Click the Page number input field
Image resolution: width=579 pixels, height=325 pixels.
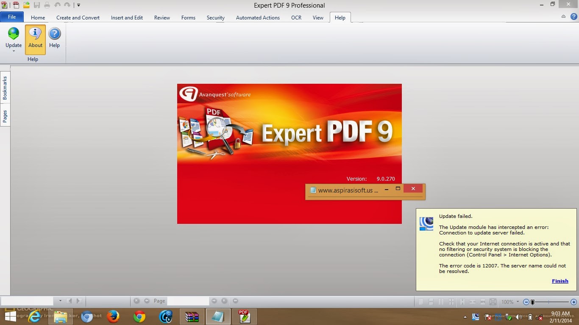pyautogui.click(x=188, y=301)
